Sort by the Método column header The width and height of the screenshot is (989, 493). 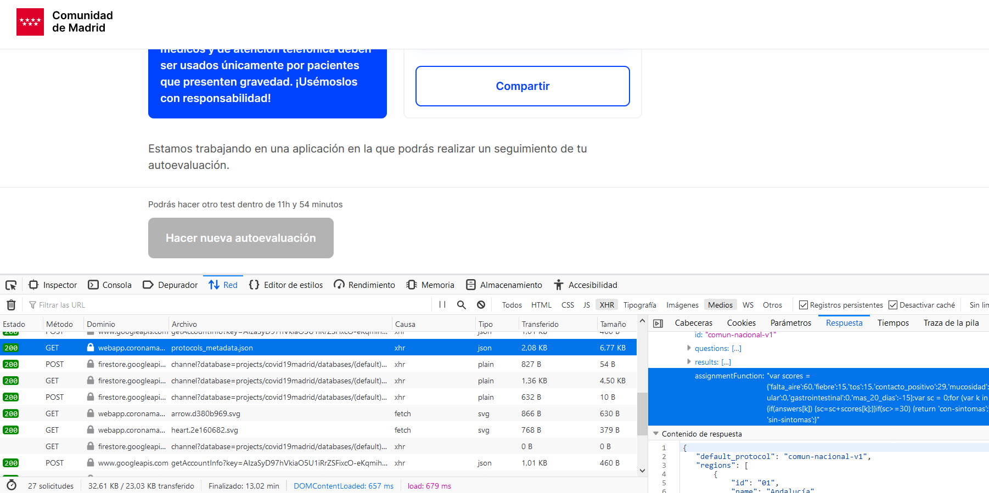[x=63, y=324]
